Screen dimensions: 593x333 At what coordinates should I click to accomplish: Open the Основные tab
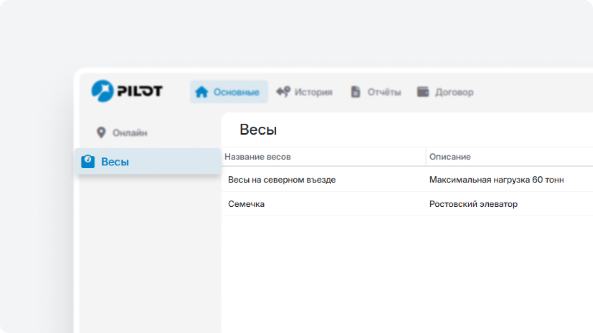[236, 92]
